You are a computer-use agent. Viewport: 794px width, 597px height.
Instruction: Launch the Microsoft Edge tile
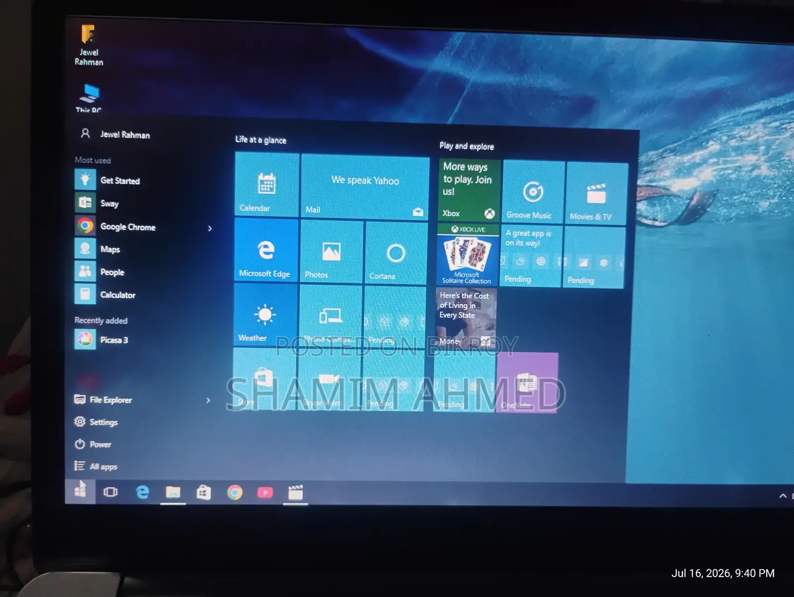pyautogui.click(x=266, y=250)
